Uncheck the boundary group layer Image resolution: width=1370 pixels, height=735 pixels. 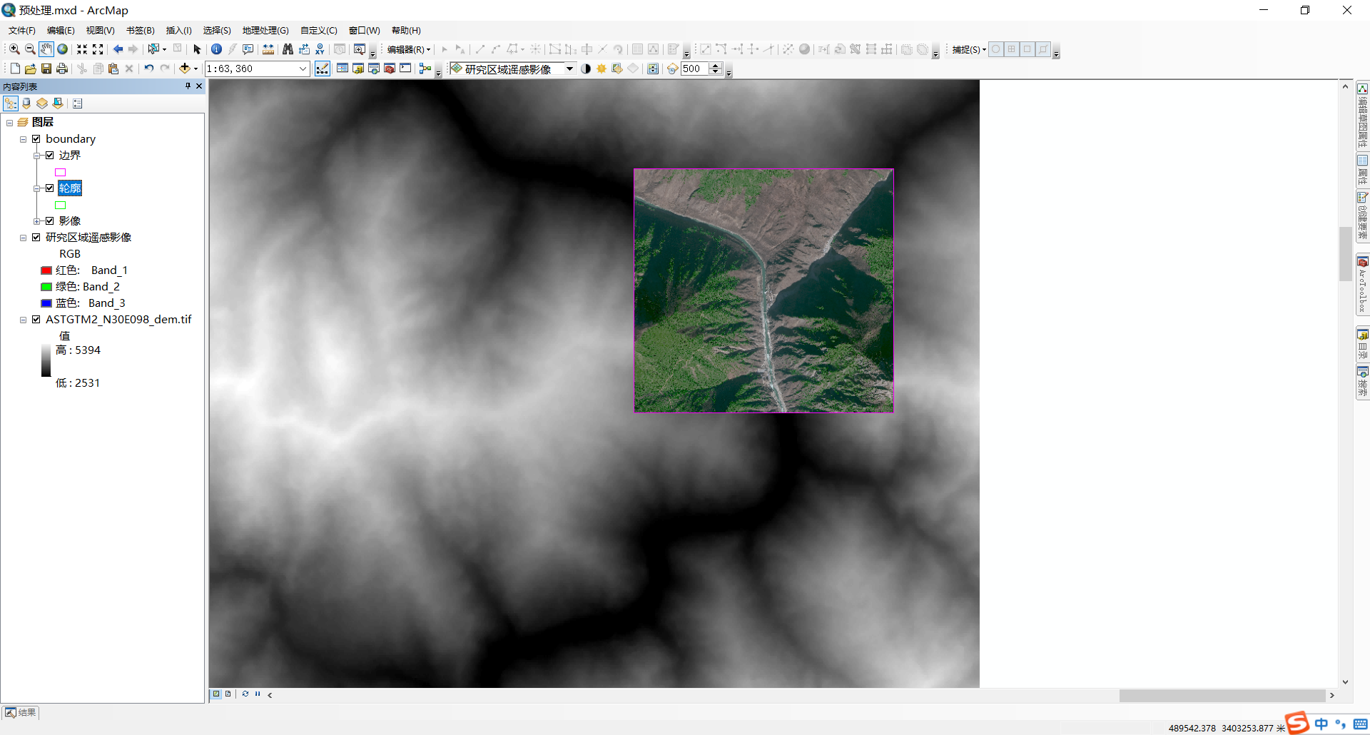36,139
